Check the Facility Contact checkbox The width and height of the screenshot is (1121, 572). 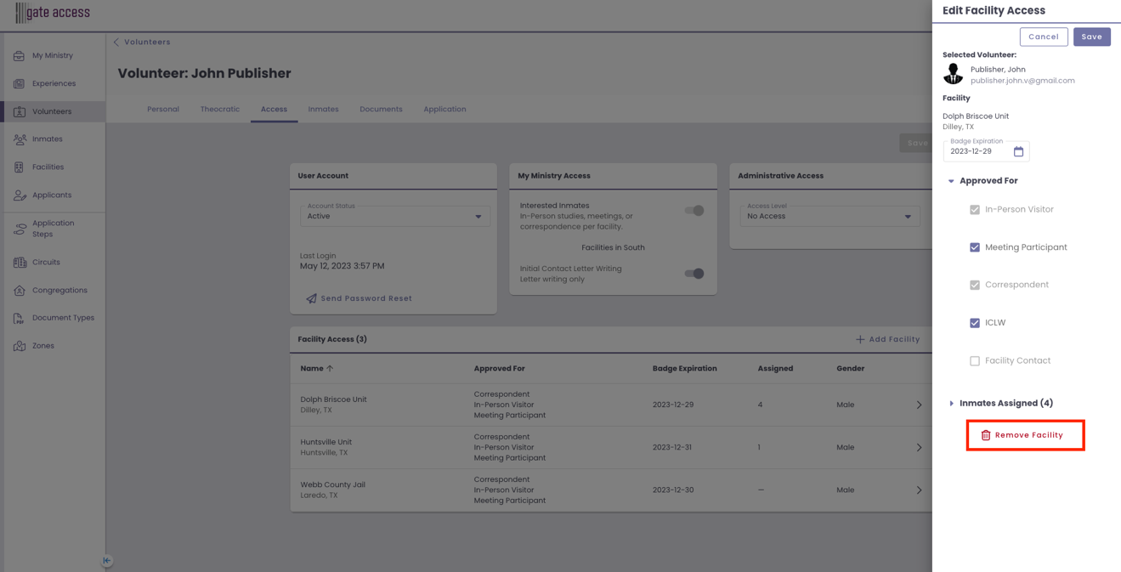point(975,361)
